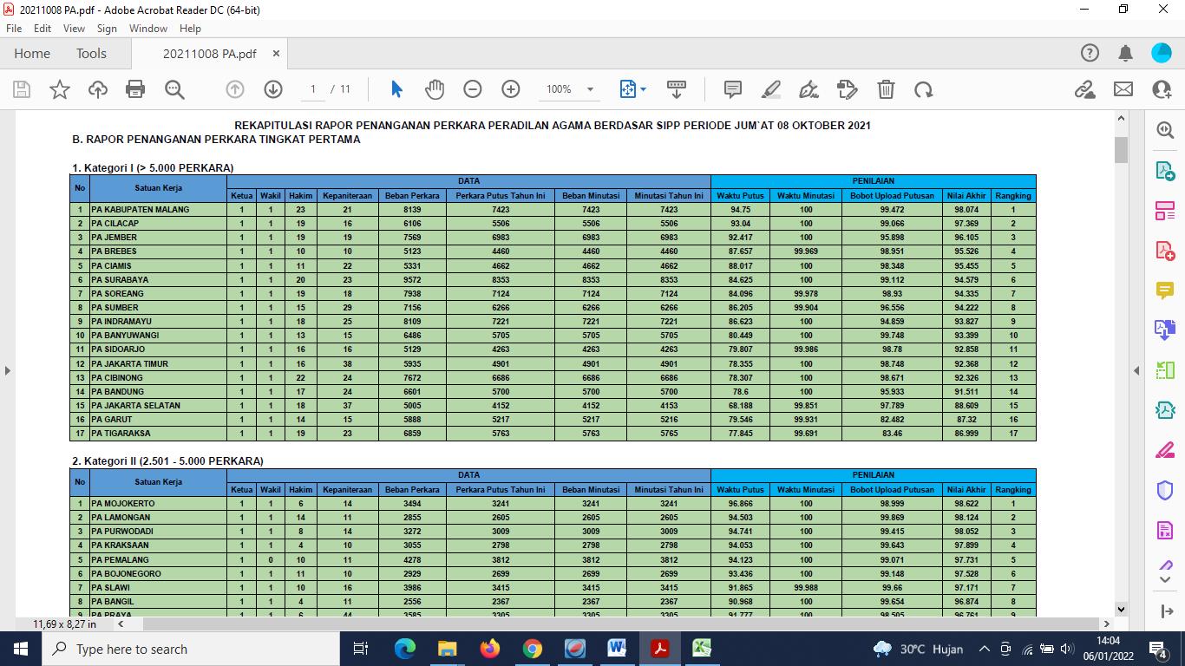This screenshot has height=666, width=1185.
Task: Click the Delete trash icon
Action: point(886,89)
